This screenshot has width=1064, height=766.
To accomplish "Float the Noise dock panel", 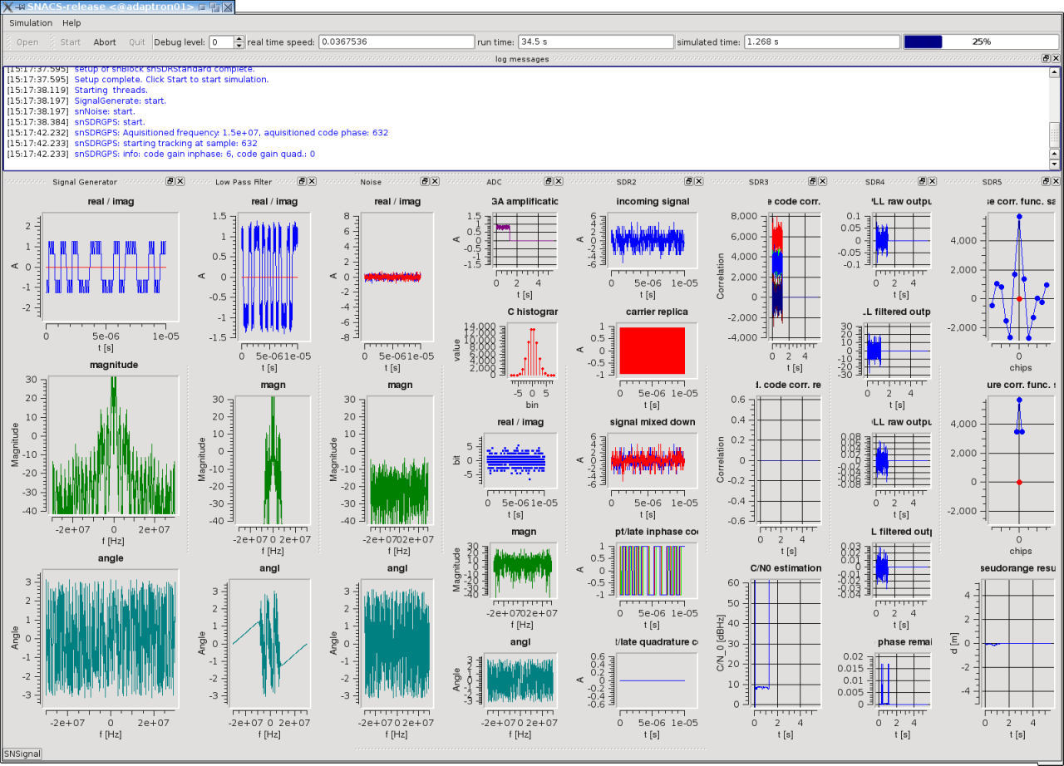I will tap(425, 181).
